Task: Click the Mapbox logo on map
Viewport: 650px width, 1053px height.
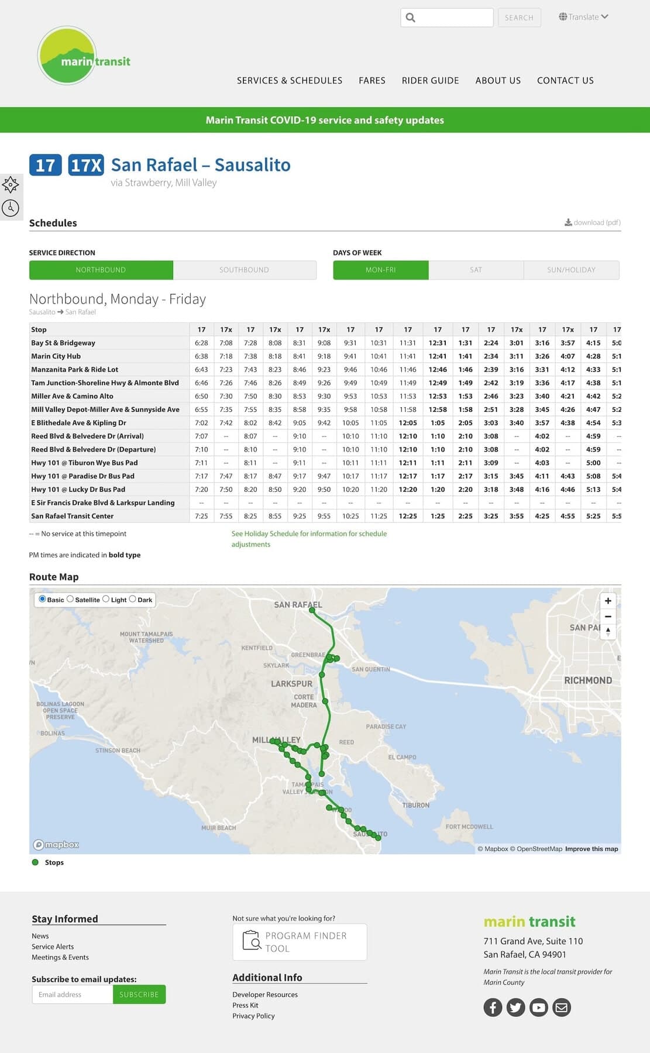Action: point(56,844)
